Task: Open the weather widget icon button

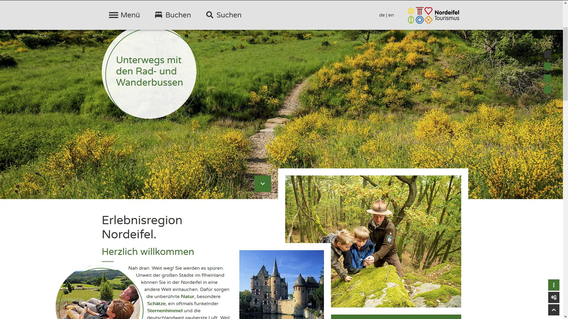Action: tap(554, 297)
